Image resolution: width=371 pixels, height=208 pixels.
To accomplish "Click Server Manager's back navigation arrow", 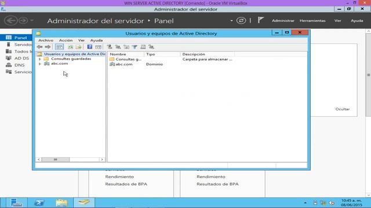I will tap(11, 21).
